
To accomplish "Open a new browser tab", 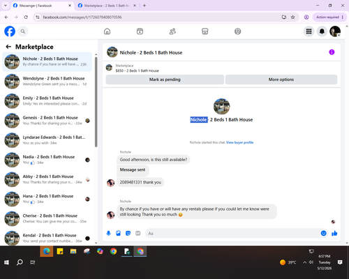I will click(144, 6).
